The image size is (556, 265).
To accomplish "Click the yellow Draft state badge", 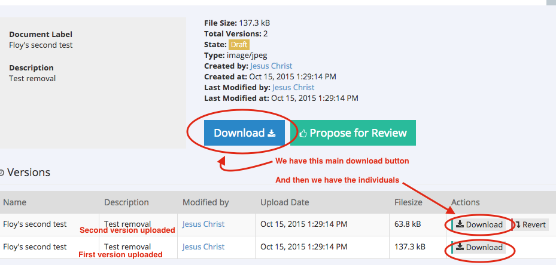I will (239, 45).
